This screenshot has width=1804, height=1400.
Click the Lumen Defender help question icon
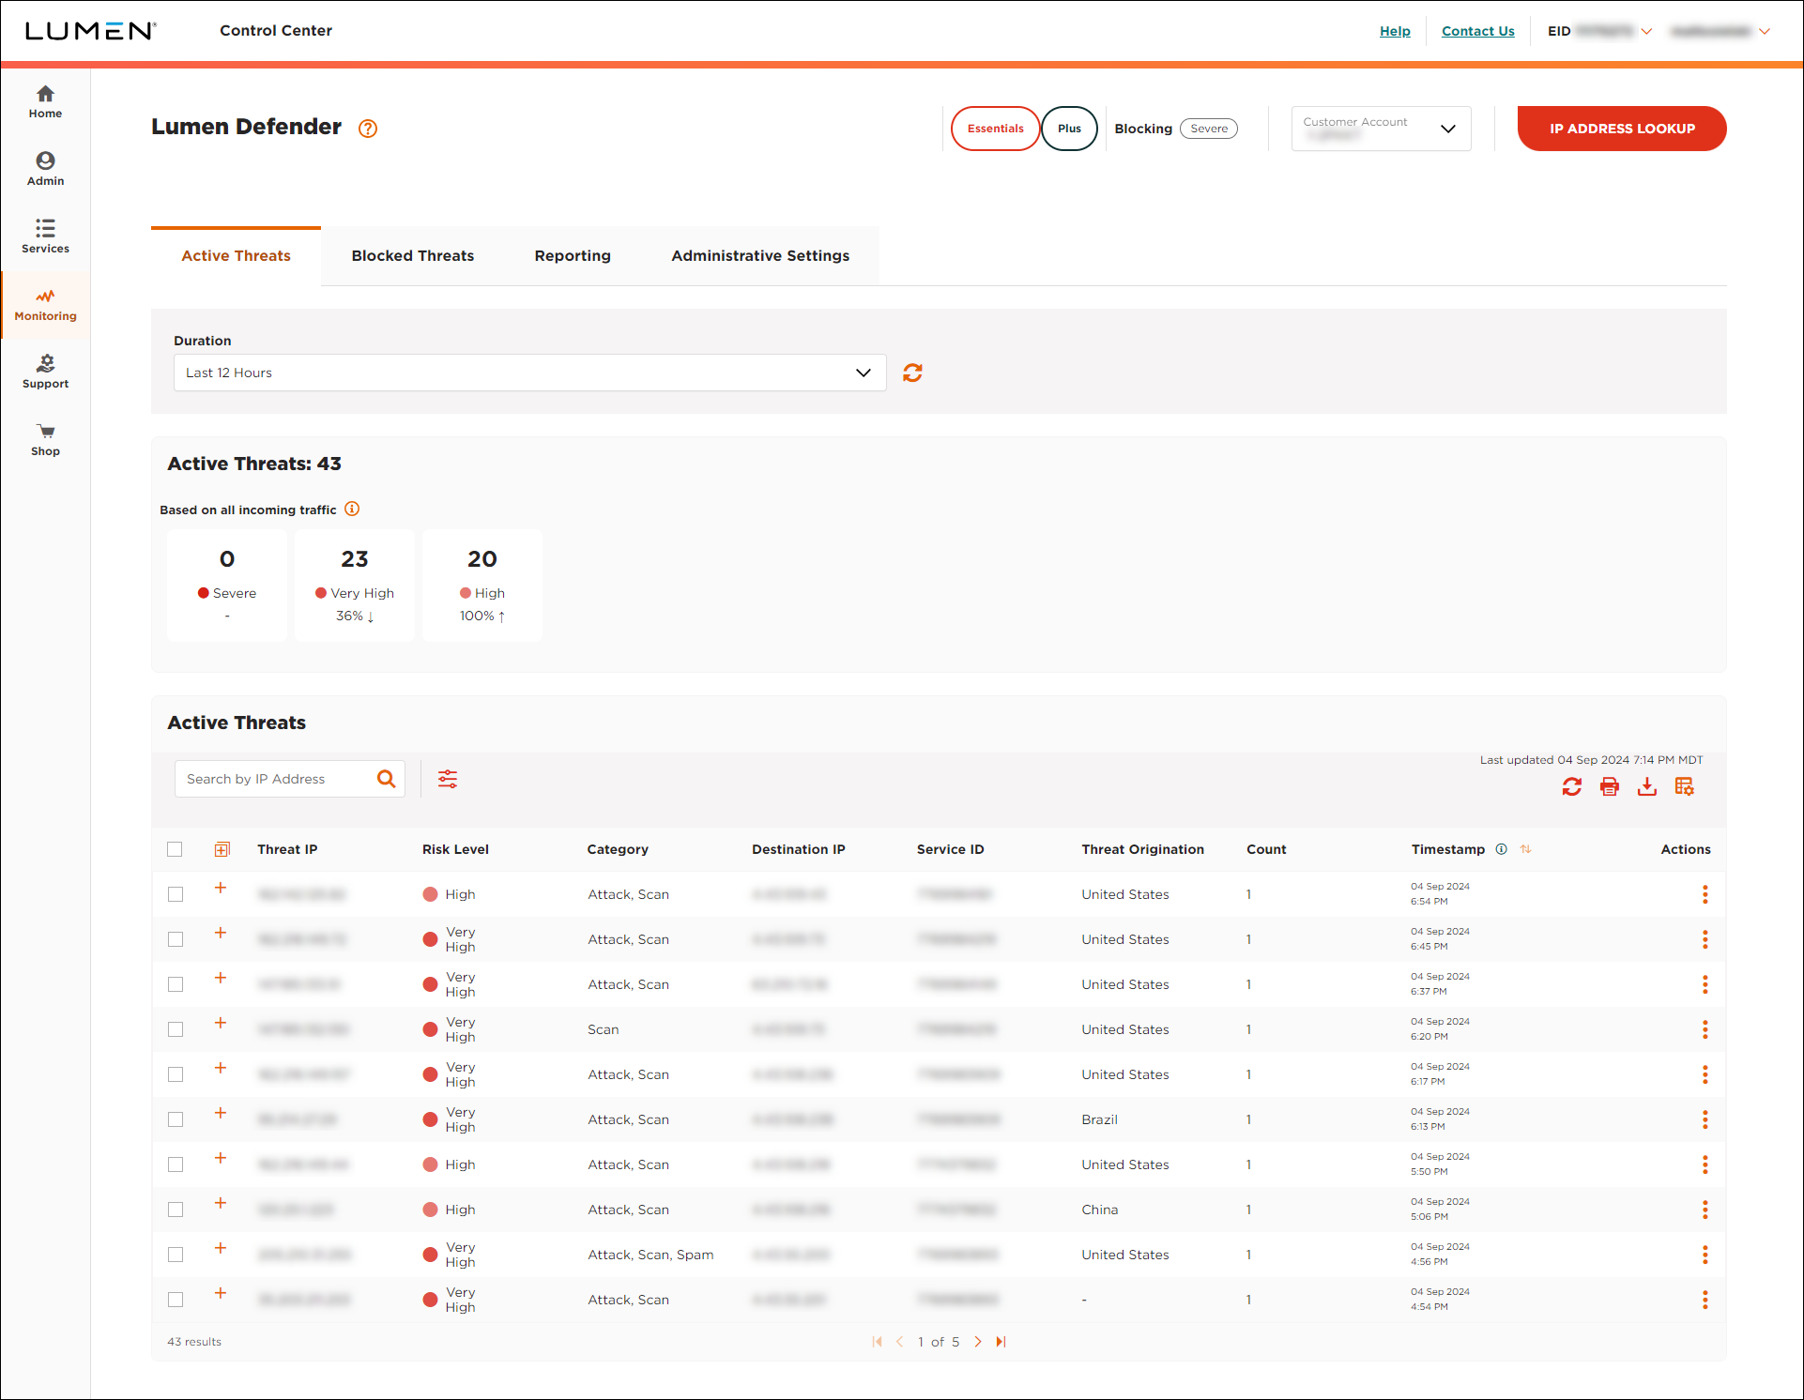368,129
